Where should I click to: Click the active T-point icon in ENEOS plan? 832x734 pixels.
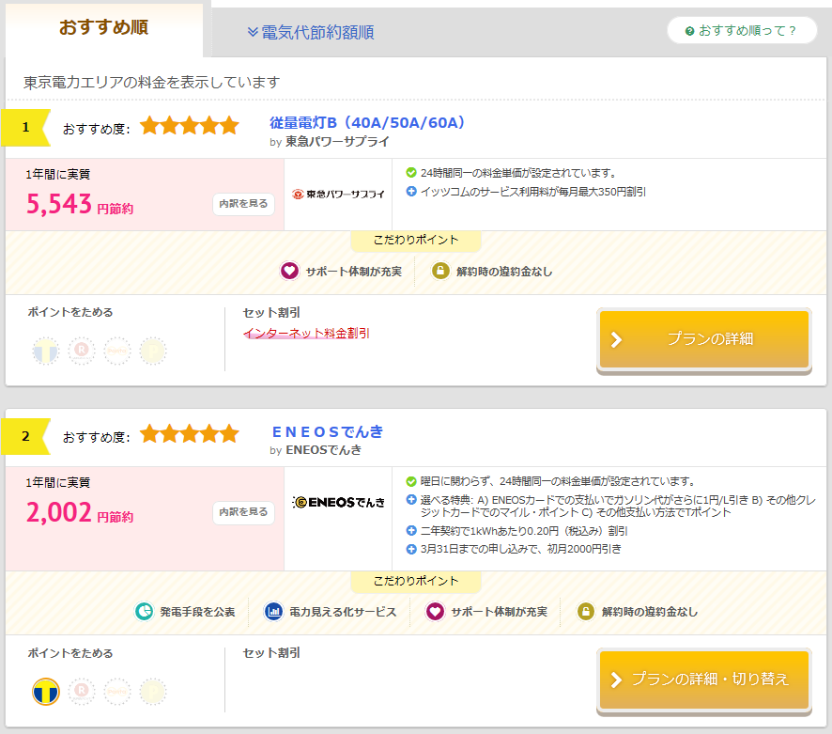click(x=46, y=692)
